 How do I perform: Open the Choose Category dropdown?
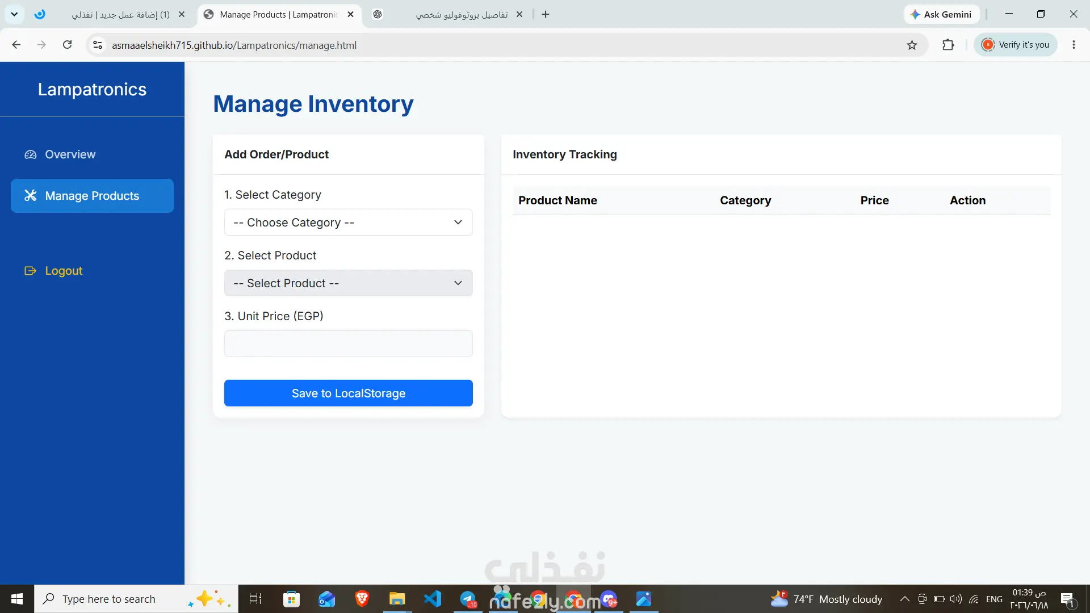point(348,222)
